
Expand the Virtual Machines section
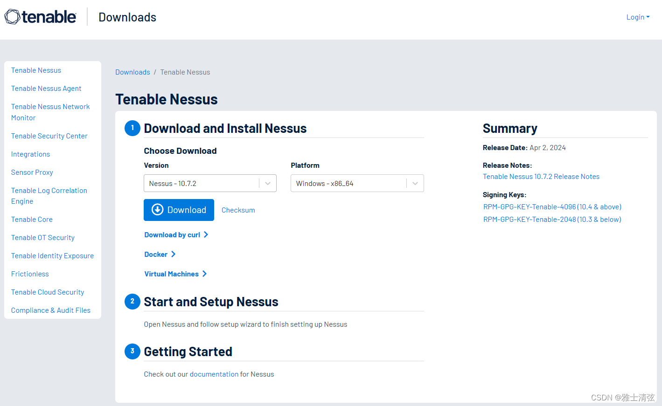pyautogui.click(x=175, y=274)
